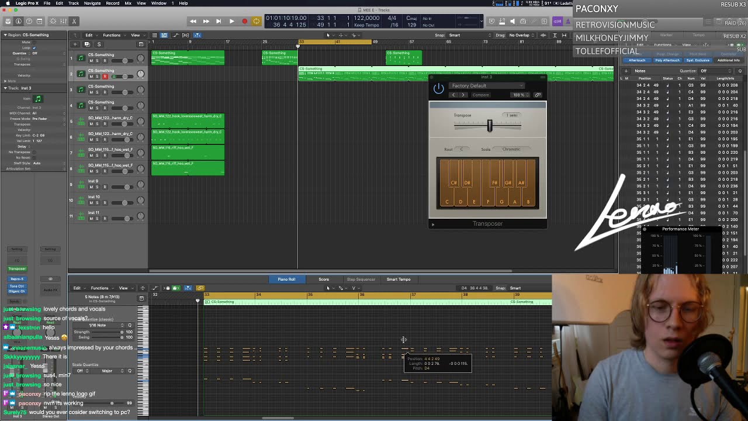The image size is (748, 421).
Task: Click pan knob of track 3
Action: pyautogui.click(x=141, y=90)
